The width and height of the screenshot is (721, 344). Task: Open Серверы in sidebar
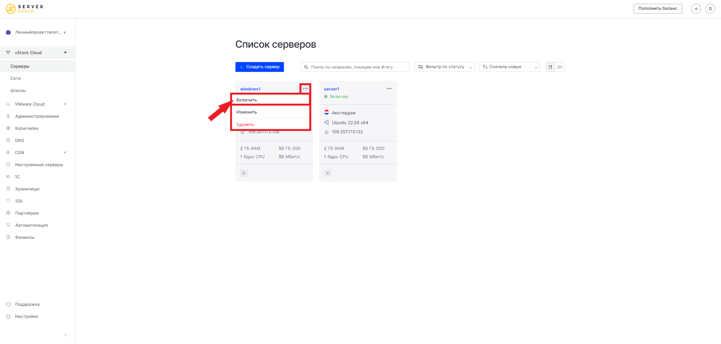click(38, 66)
